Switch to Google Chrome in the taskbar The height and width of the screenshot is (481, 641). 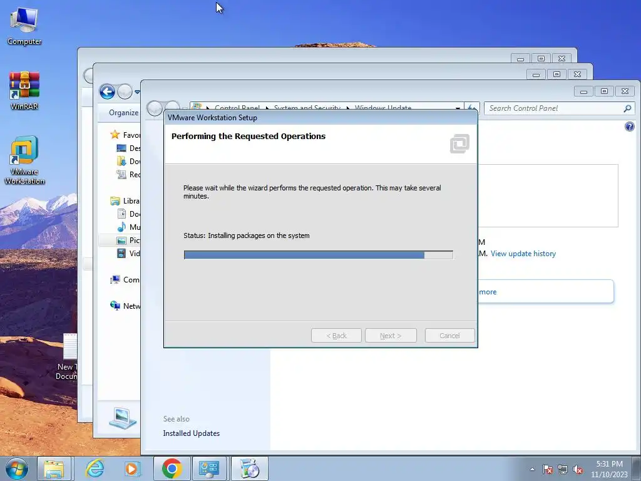coord(172,468)
